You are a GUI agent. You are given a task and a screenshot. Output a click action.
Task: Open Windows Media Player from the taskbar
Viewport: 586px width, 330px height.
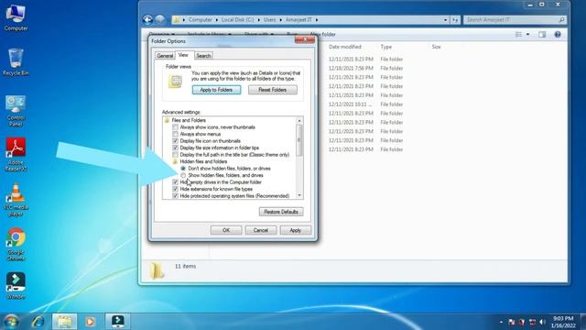90,322
